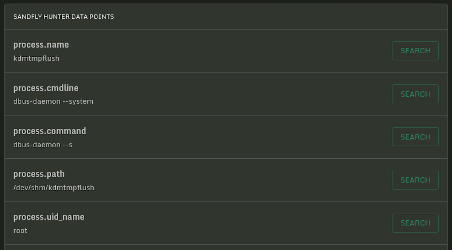Click the 'dbus-daemon --s' command value
This screenshot has width=452, height=250.
[x=43, y=145]
